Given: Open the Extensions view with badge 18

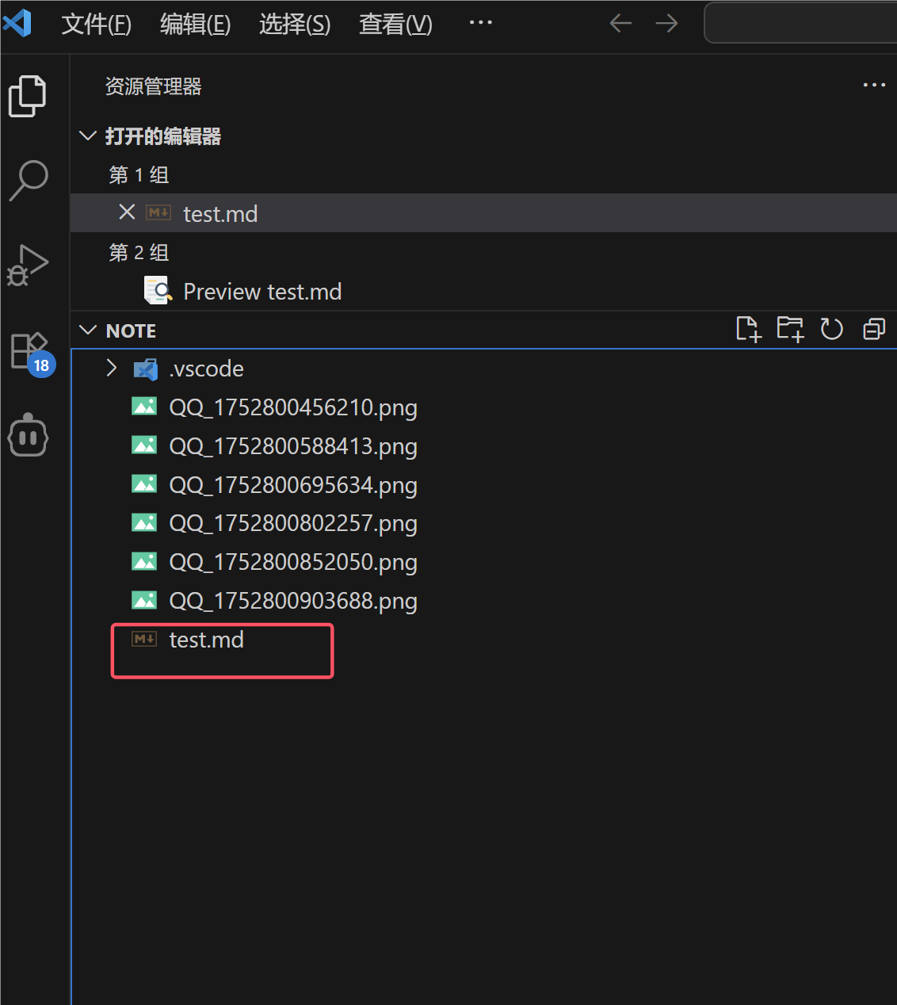Looking at the screenshot, I should 29,351.
